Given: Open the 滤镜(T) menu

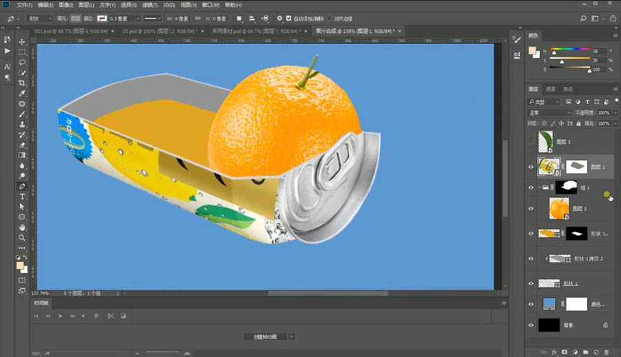Looking at the screenshot, I should coord(149,5).
